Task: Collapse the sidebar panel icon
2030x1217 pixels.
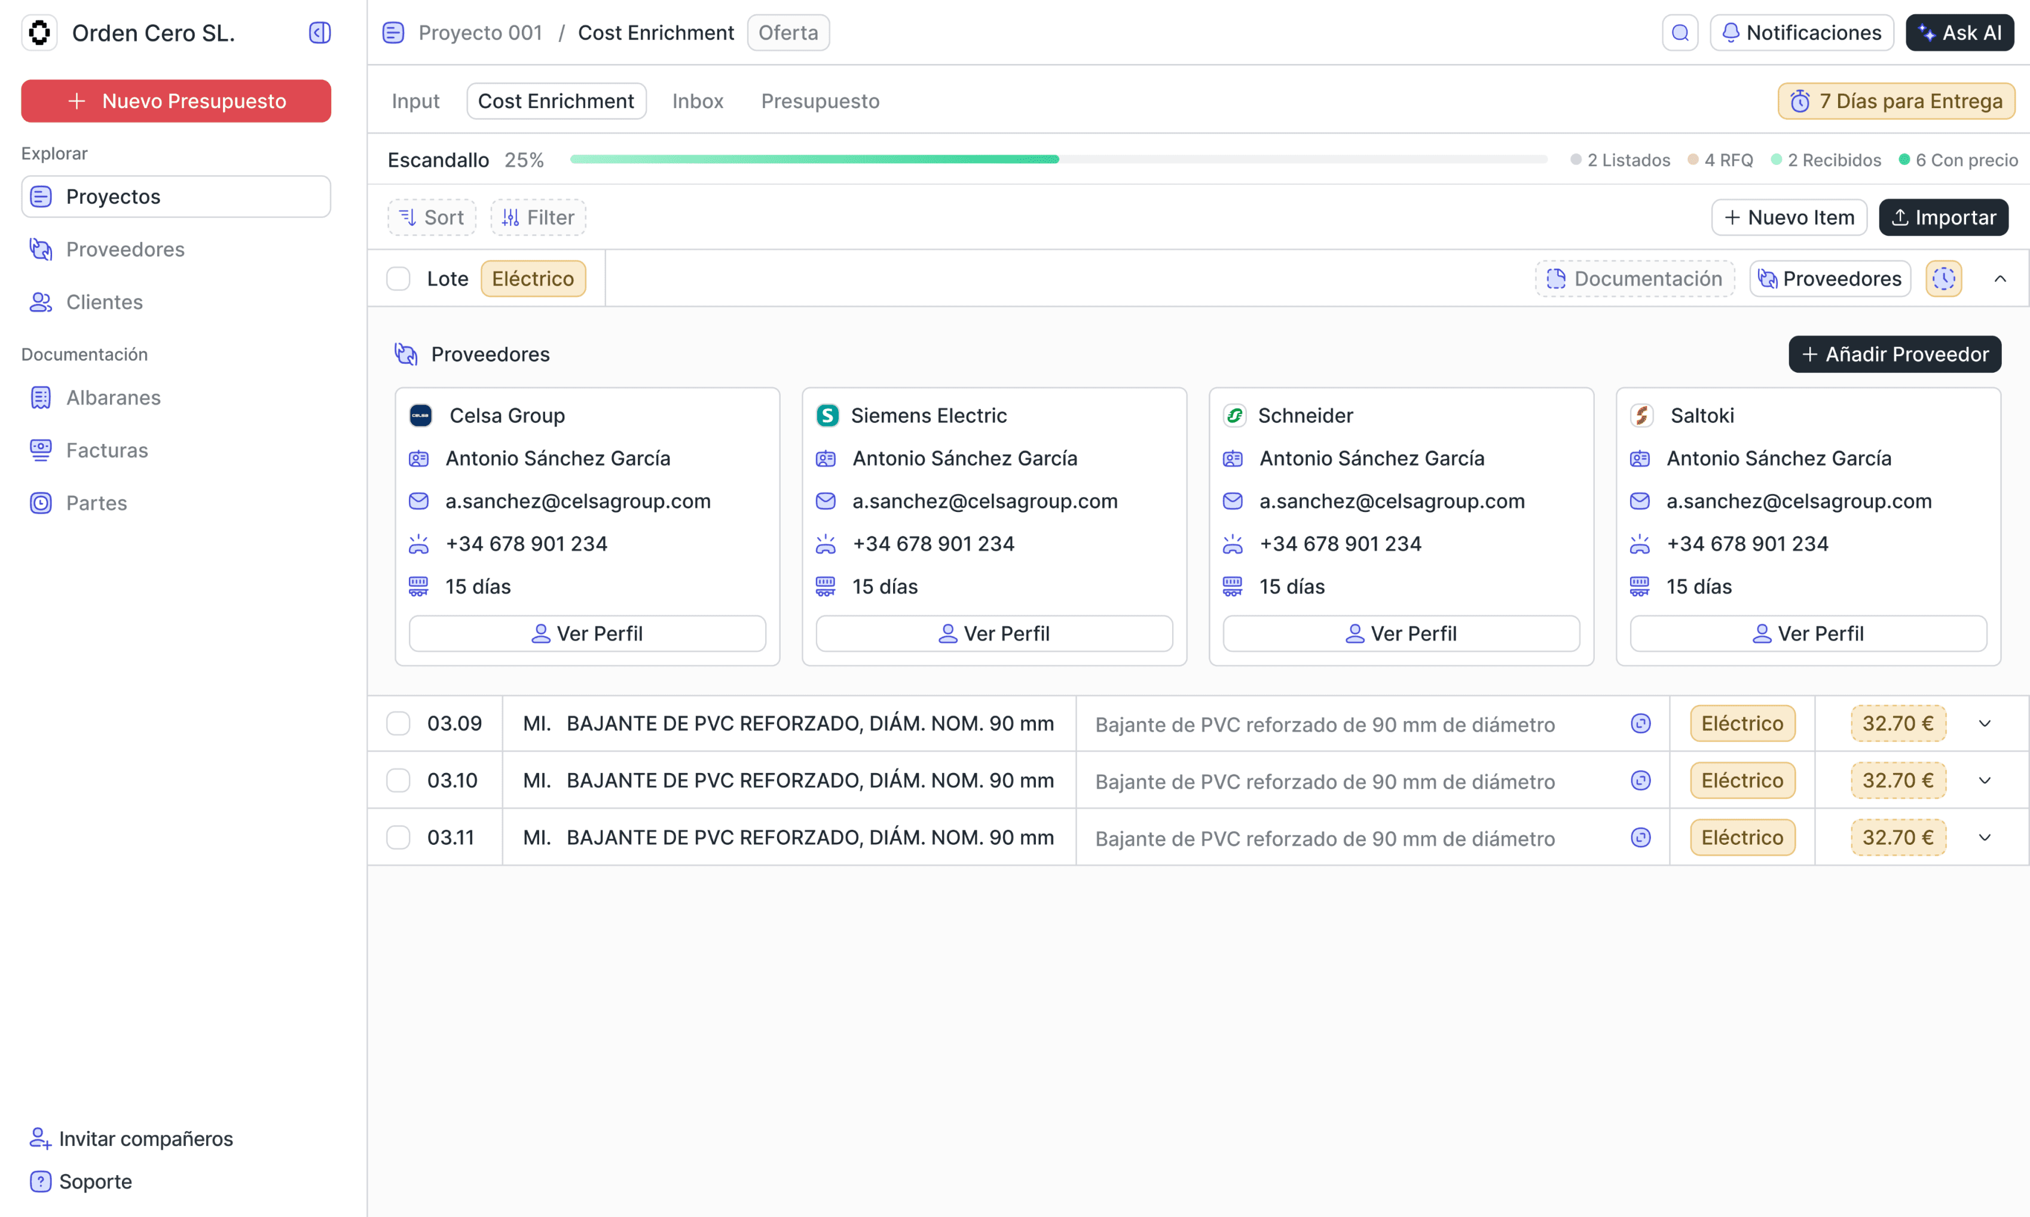Action: (x=319, y=33)
